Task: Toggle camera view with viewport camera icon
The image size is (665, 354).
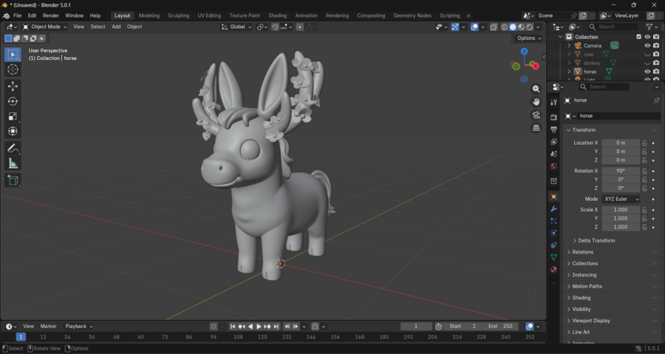Action: 536,115
